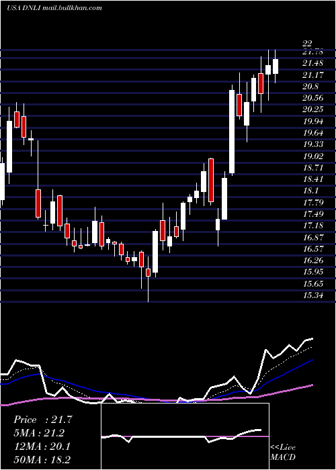
Task: Click the 'Price : 21.7' readout
Action: [43, 420]
